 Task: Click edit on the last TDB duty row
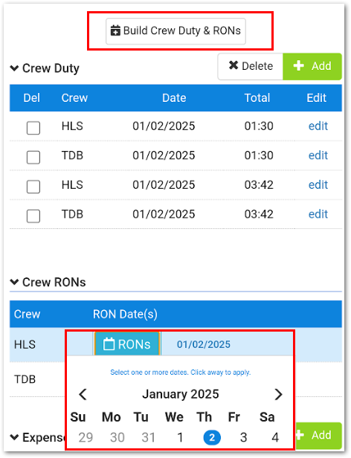pos(318,214)
